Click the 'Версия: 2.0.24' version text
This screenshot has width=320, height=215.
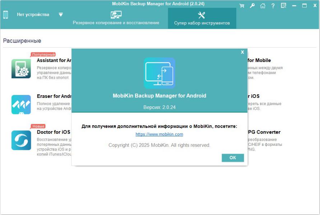[x=159, y=107]
